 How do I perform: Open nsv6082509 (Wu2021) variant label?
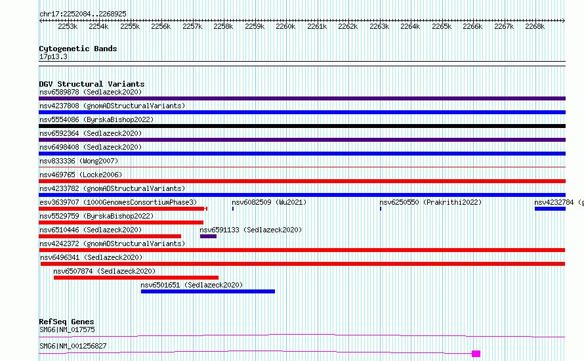click(x=269, y=202)
